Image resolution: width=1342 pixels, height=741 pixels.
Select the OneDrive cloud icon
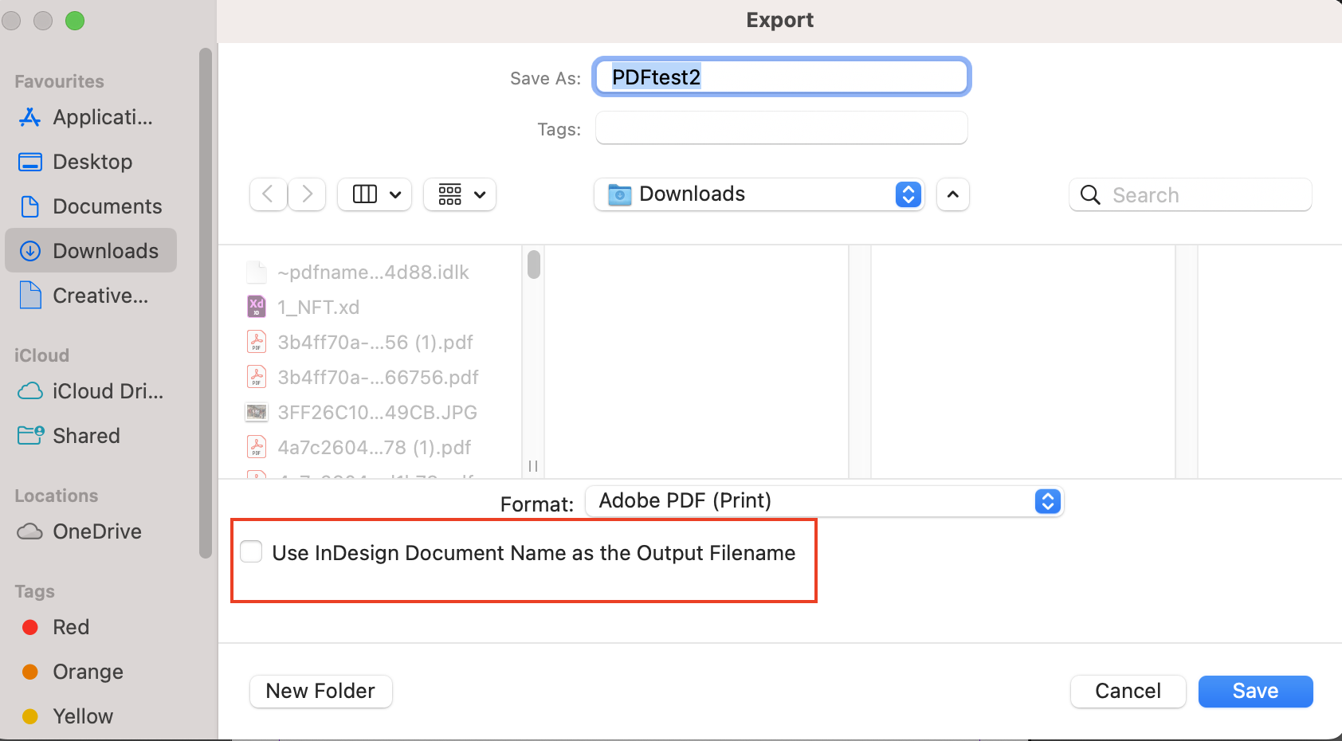[x=29, y=531]
